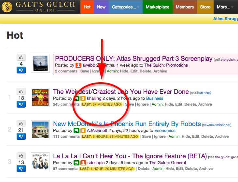Downvote the PRODUCERS ONLY Atlas Shrugged post
The height and width of the screenshot is (182, 238).
(21, 70)
